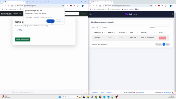Image resolution: width=176 pixels, height=99 pixels.
Task: Open the Help footer link
Action: tap(102, 93)
